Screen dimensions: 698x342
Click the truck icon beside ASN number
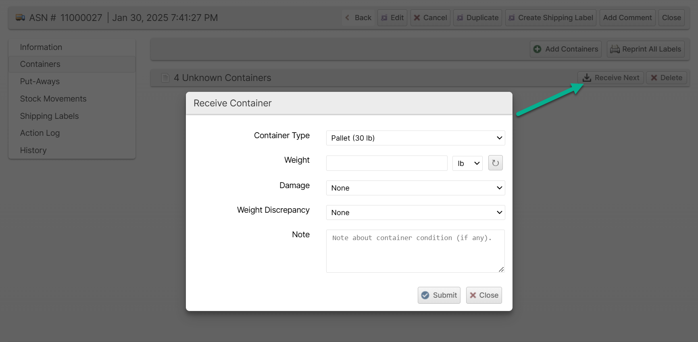point(20,18)
